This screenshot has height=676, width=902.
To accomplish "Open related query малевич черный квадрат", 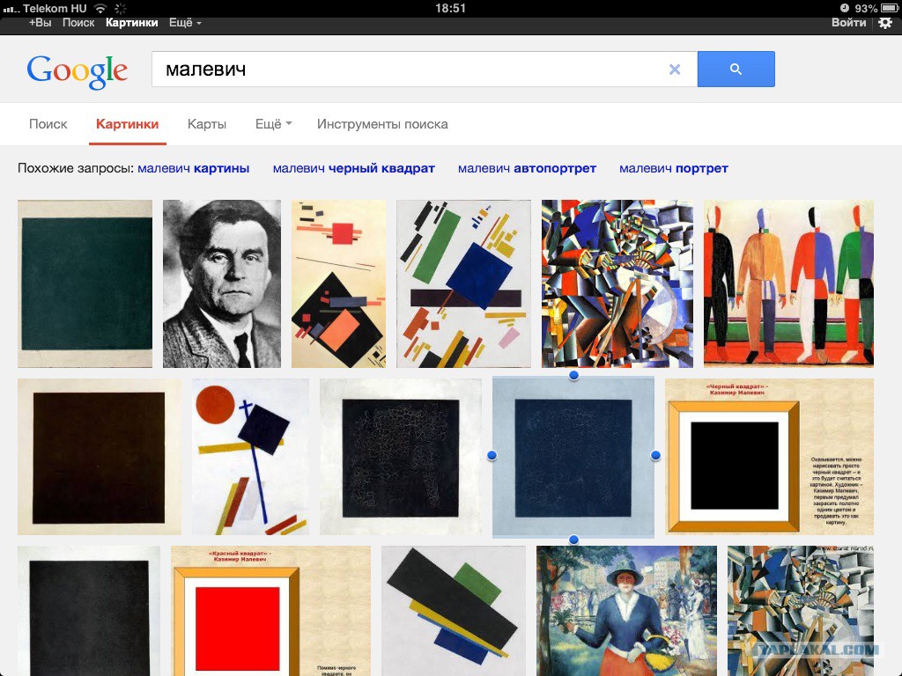I will pyautogui.click(x=354, y=168).
